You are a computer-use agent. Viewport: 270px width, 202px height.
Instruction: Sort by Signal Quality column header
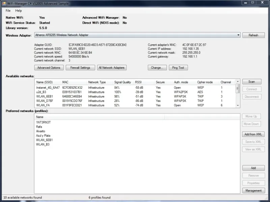[x=123, y=82]
